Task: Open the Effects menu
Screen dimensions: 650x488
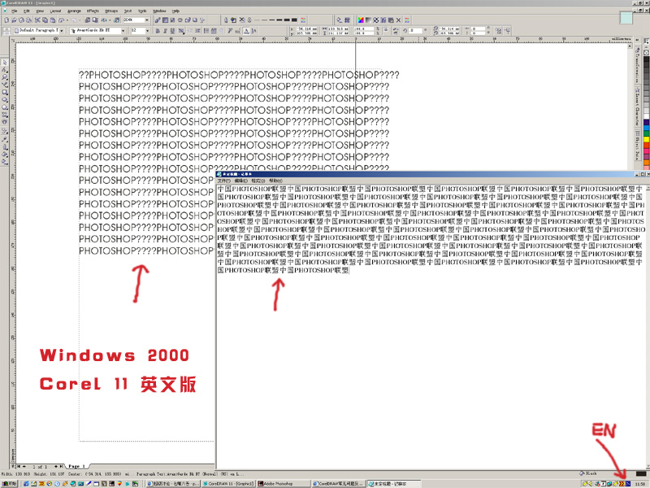Action: coord(93,11)
